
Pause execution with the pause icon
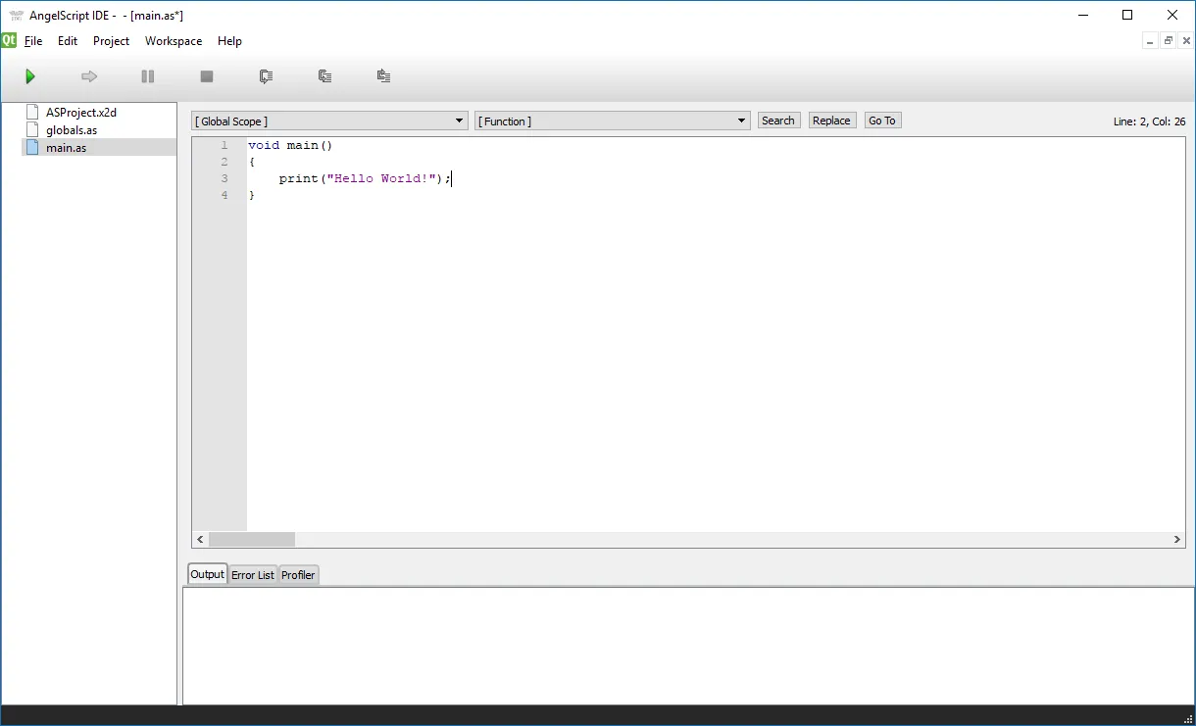point(148,76)
